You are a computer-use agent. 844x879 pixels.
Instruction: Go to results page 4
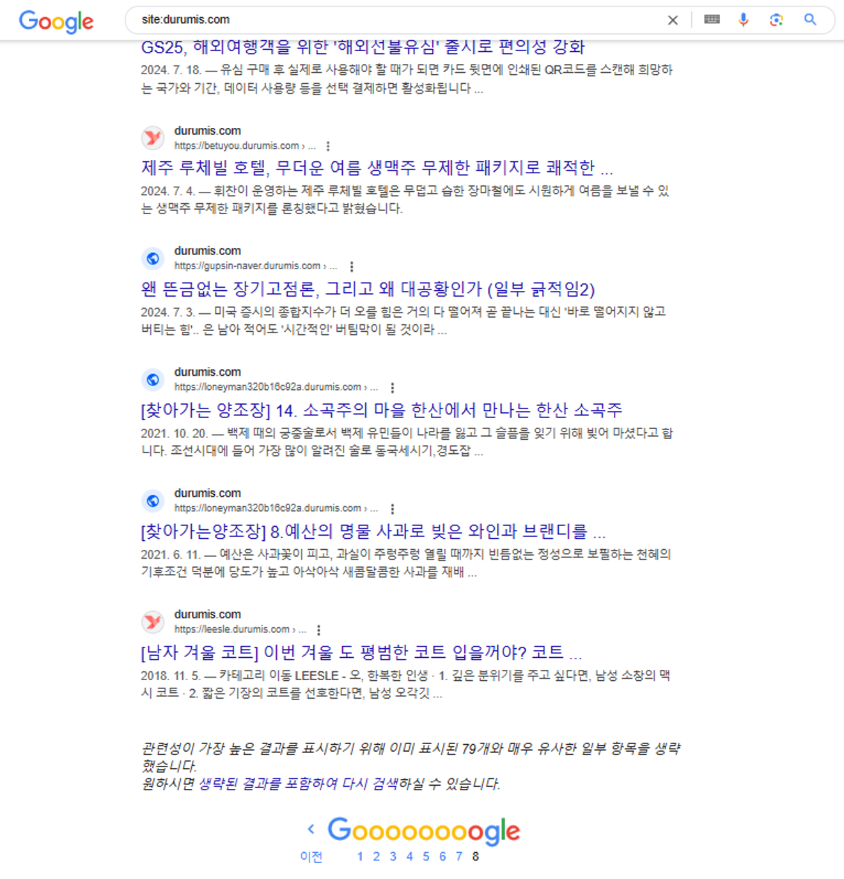click(409, 857)
